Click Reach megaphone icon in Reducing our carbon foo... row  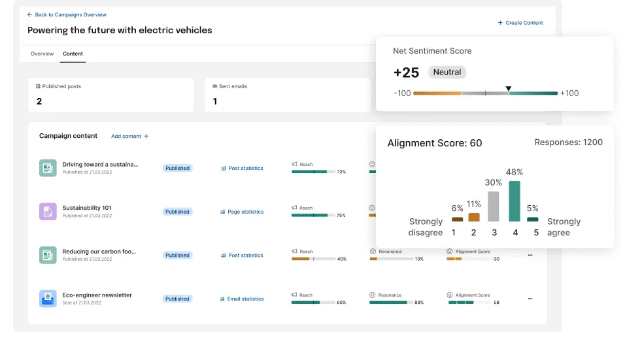click(x=294, y=252)
